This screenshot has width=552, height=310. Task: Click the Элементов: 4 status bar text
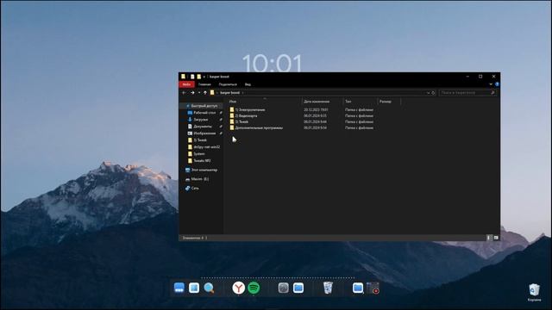(x=193, y=238)
